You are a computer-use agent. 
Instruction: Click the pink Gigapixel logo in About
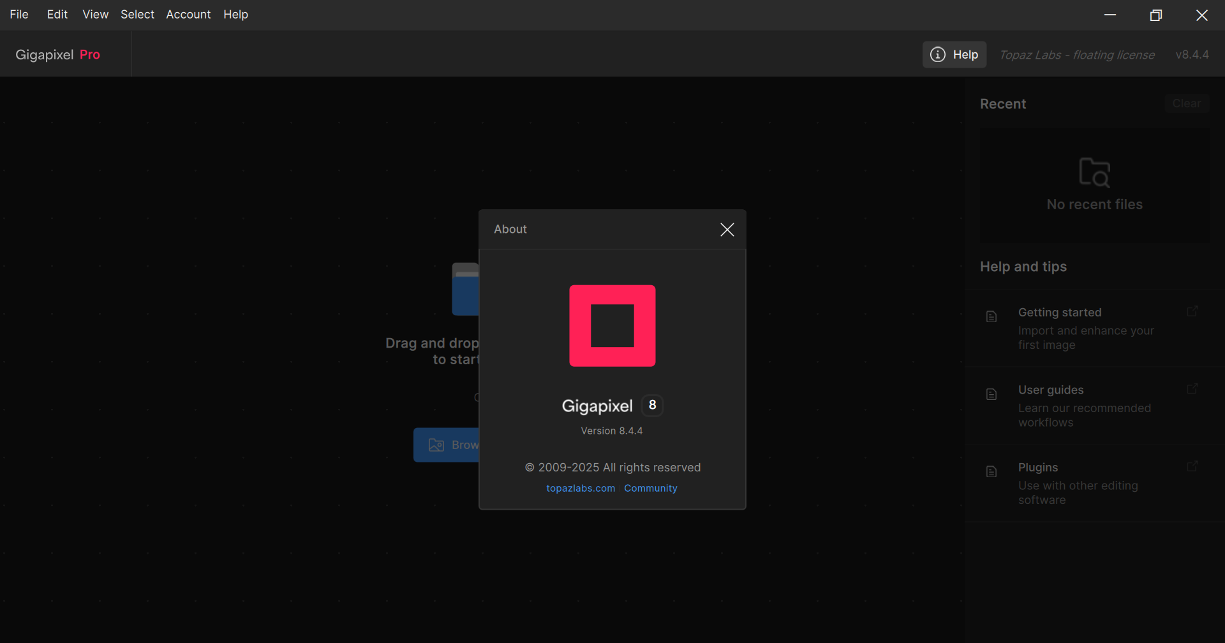[x=612, y=326]
